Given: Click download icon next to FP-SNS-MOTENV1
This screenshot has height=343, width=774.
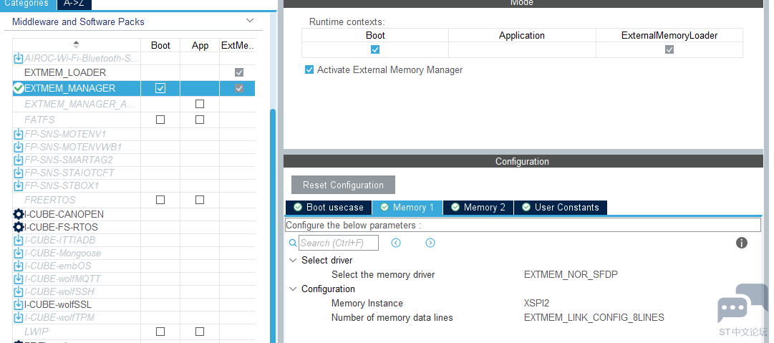Looking at the screenshot, I should click(x=19, y=134).
